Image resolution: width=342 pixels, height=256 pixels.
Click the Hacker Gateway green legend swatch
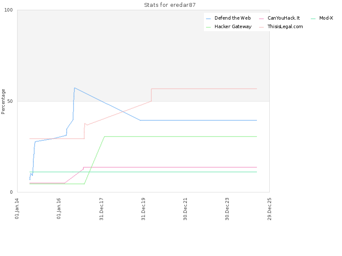coord(208,27)
